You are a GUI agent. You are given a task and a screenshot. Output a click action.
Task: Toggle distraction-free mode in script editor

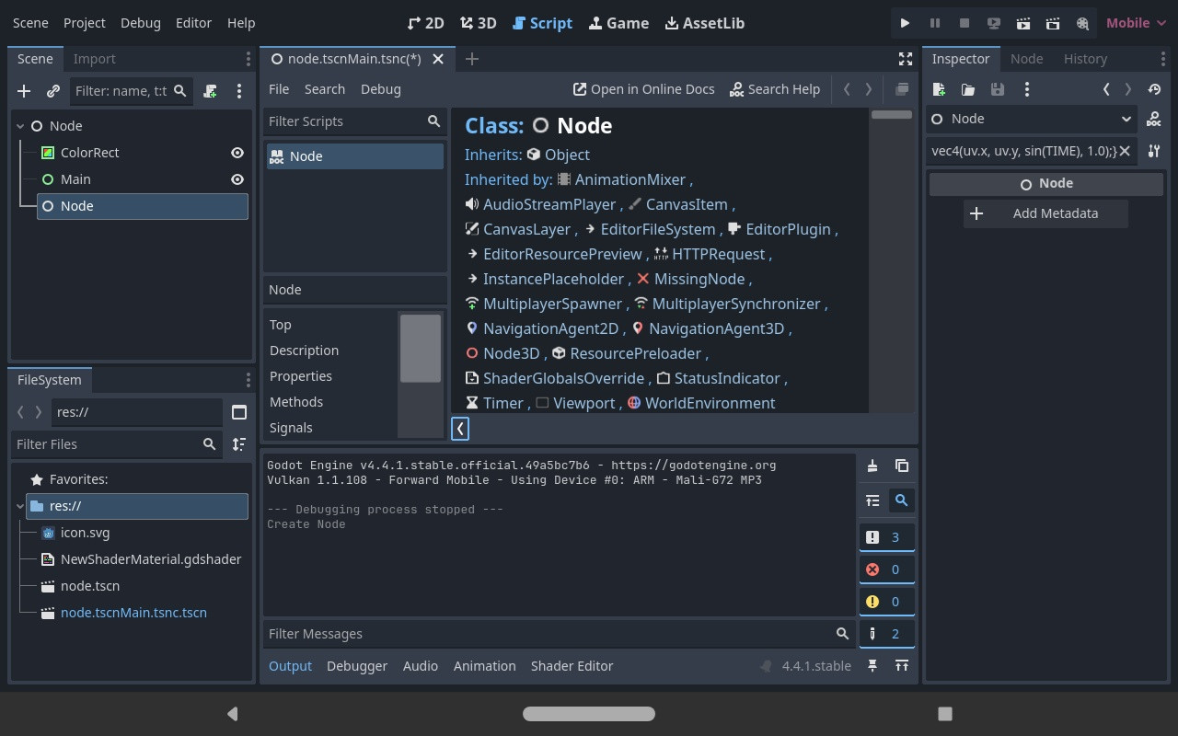click(906, 59)
